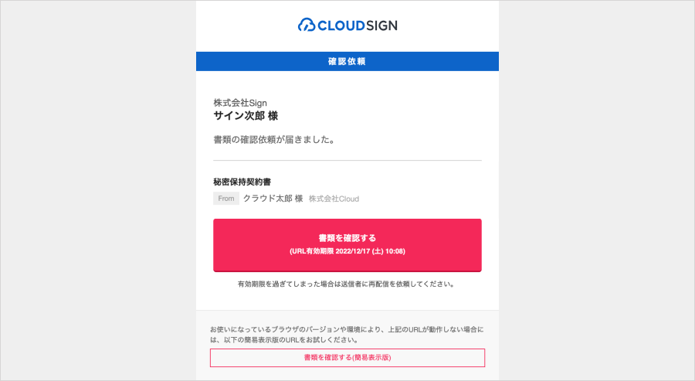Select the recipient name サイン次郎 様
The width and height of the screenshot is (695, 381).
tap(246, 116)
